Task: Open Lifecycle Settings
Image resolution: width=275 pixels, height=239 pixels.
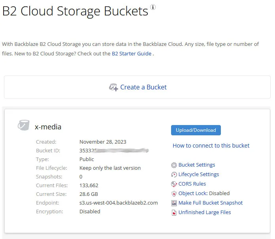Action: coord(199,175)
